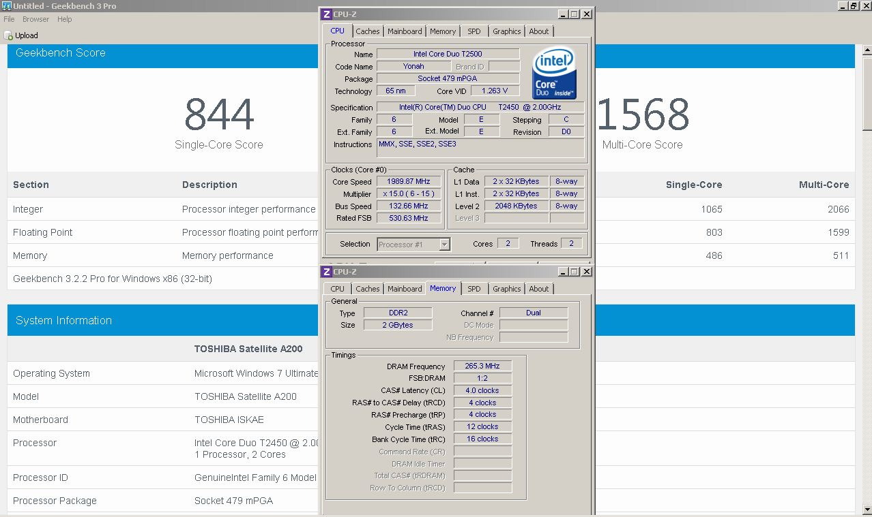The height and width of the screenshot is (517, 872).
Task: Click the Core Speed value 1989.87 MHz
Action: click(x=409, y=181)
